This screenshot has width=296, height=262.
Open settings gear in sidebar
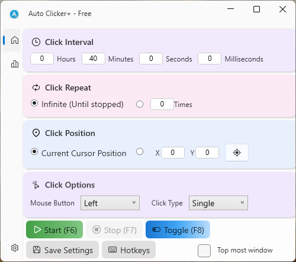[15, 248]
